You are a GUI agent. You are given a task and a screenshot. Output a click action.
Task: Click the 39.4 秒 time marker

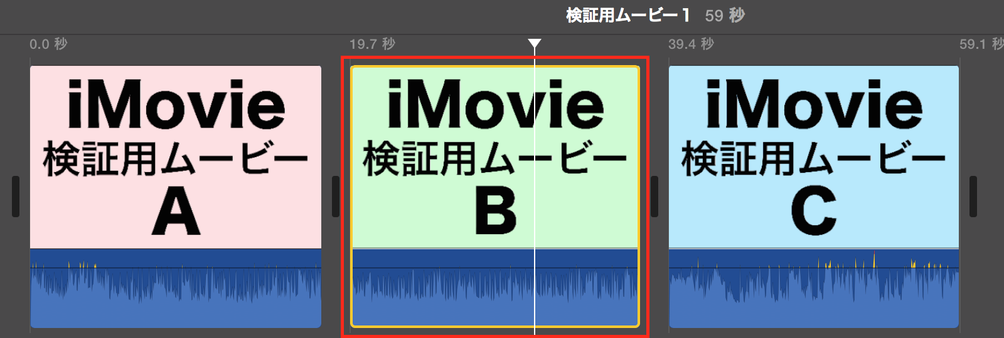coord(691,44)
